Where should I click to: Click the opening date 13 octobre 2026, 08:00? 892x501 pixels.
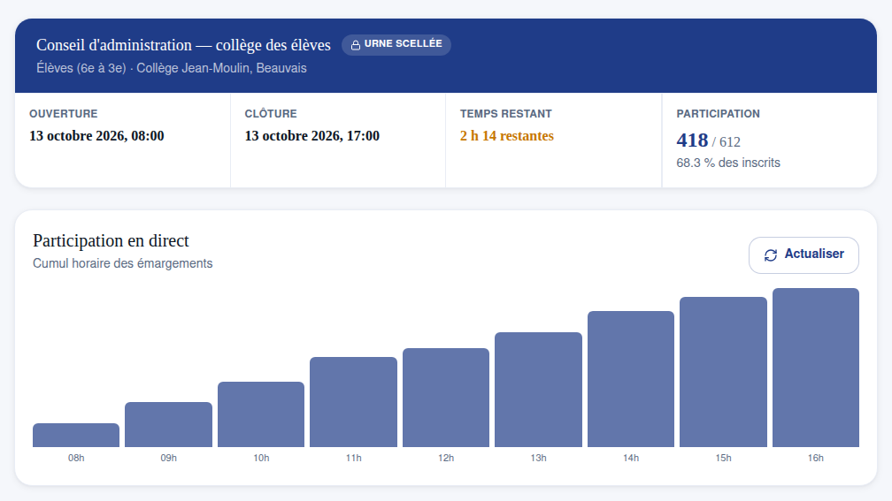[96, 136]
